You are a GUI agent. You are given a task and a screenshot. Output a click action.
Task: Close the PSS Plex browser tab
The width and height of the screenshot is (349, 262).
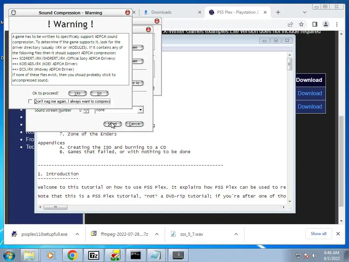265,12
